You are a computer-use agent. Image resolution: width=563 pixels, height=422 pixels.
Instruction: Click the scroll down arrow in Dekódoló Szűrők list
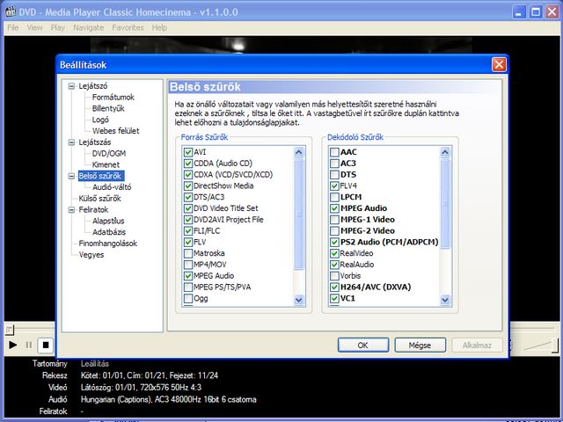pyautogui.click(x=445, y=299)
